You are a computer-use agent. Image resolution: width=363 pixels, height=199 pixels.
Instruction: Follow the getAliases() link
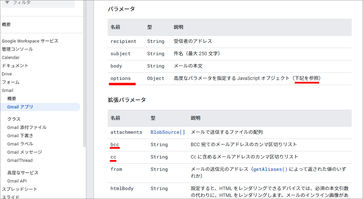coord(270,169)
